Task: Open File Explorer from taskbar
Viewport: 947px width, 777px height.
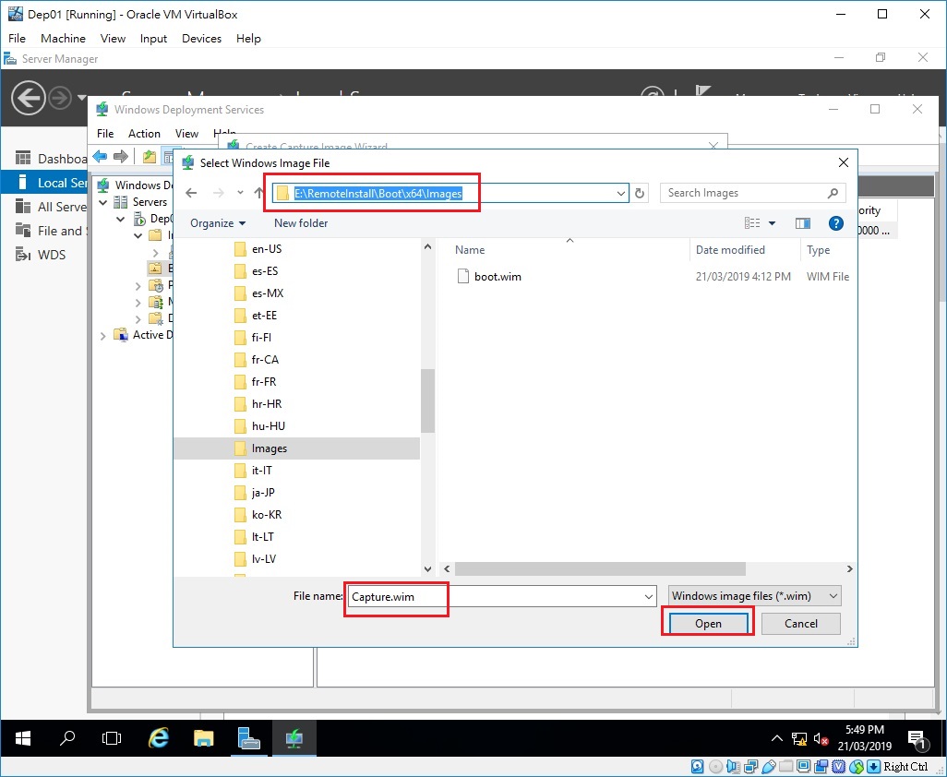Action: tap(204, 737)
